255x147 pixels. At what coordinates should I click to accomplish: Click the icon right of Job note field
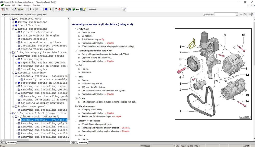(124, 9)
